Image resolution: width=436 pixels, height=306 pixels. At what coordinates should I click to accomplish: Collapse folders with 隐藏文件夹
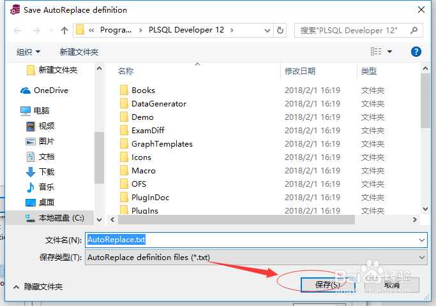click(x=38, y=287)
